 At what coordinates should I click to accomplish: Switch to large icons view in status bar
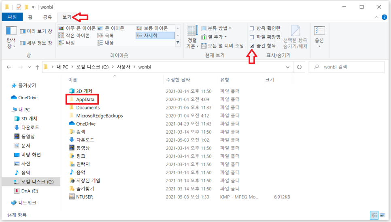[x=382, y=215]
